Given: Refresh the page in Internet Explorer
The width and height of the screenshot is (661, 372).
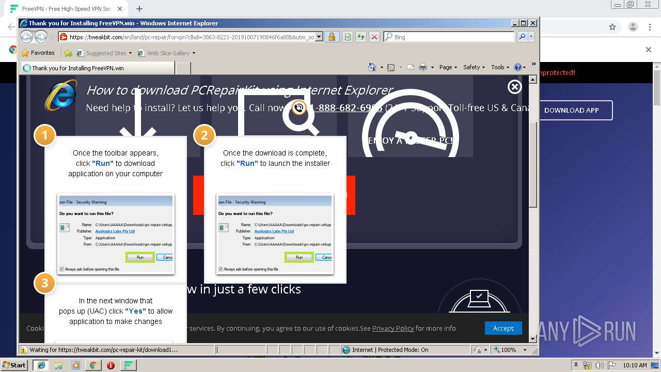Looking at the screenshot, I should click(x=360, y=37).
